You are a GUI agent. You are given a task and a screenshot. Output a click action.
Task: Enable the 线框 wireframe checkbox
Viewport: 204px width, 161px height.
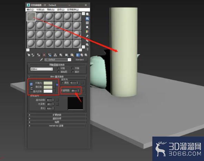coord(59,68)
